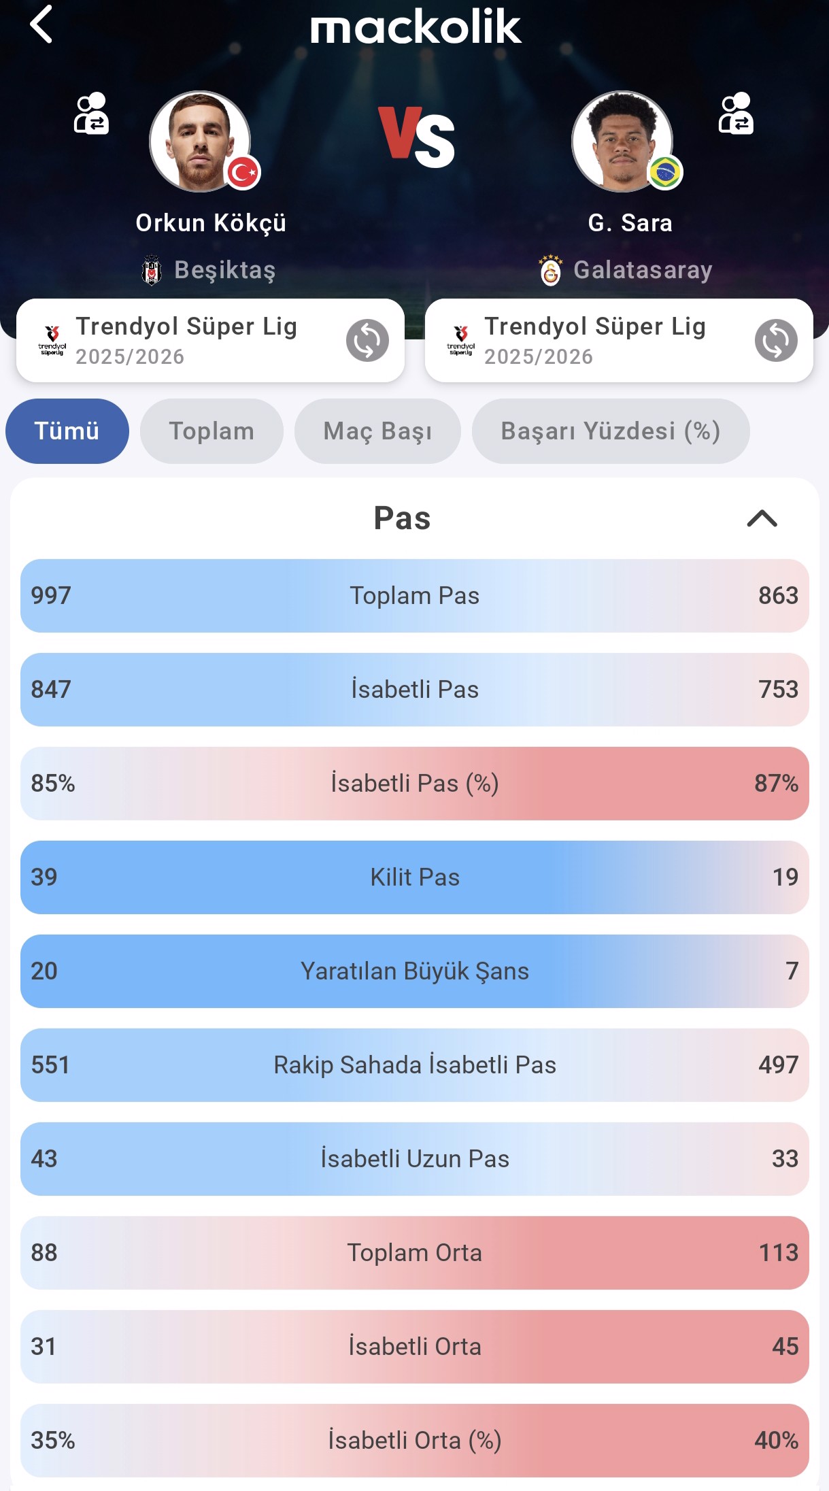The width and height of the screenshot is (829, 1491).
Task: Switch season for Orkun Kökçü's league card
Action: point(367,340)
